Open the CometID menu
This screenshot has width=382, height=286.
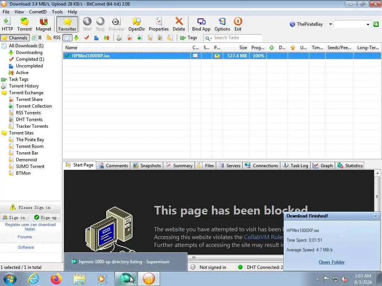pos(38,12)
